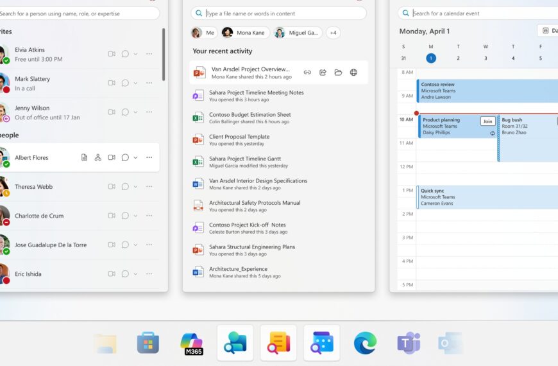Start video call with Jenny Wilson
Viewport: 558px width, 366px height.
tap(112, 112)
